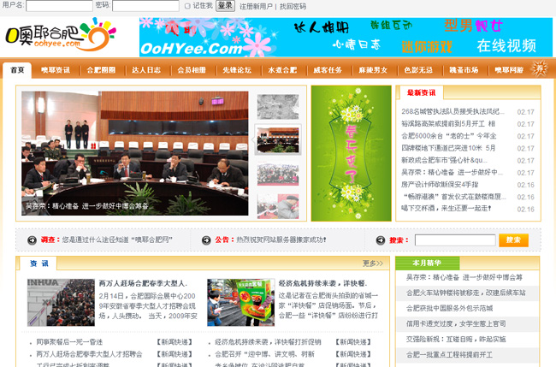The width and height of the screenshot is (556, 367).
Task: Click into the 用户名 input field
Action: click(59, 6)
